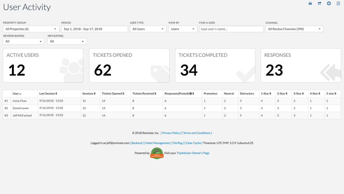Open the Privacy Policy link
The height and width of the screenshot is (194, 344).
171,133
